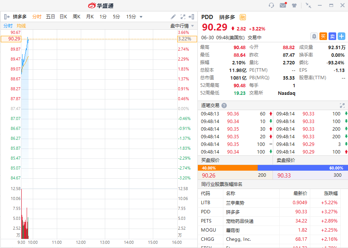
Task: Click the blue 60.00% ask ratio bar
Action: click(303, 168)
